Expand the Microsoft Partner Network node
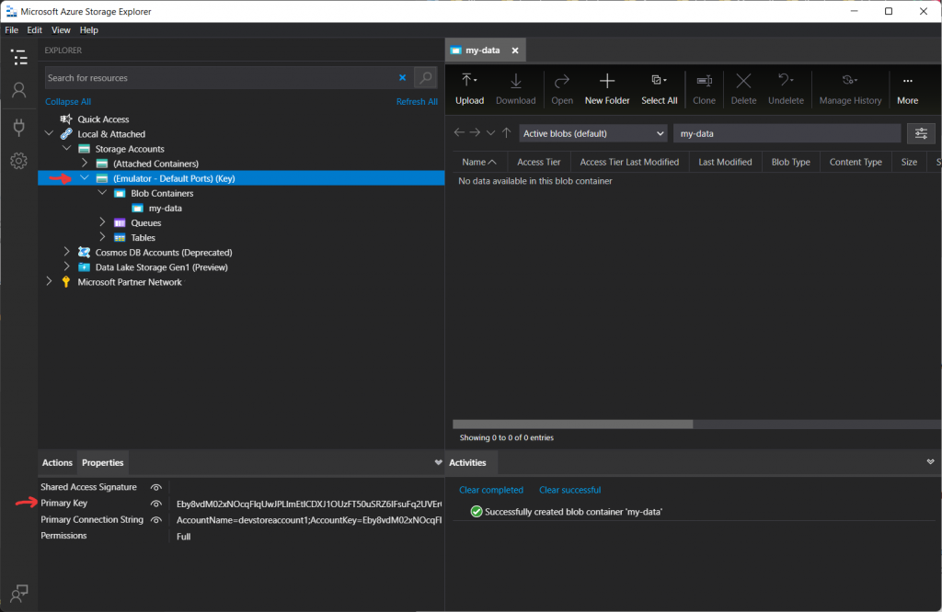The width and height of the screenshot is (942, 612). 50,281
